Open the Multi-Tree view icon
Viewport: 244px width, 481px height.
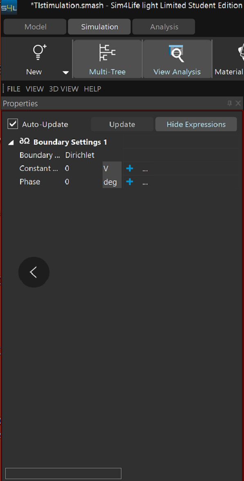107,52
